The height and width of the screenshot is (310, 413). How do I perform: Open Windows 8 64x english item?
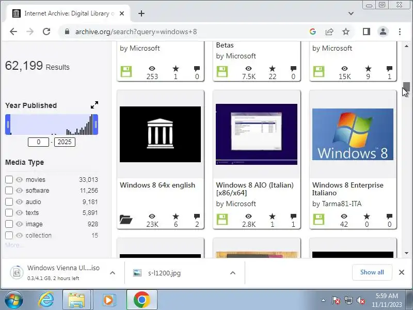157,185
